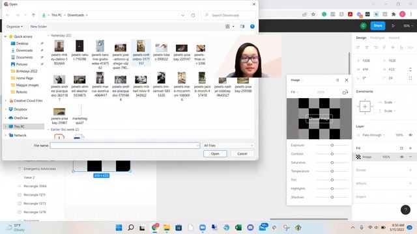Expand the Creative Cloud Files node
This screenshot has height=234, width=417.
(6, 101)
